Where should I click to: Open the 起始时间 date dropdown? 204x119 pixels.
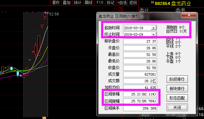click(x=154, y=28)
